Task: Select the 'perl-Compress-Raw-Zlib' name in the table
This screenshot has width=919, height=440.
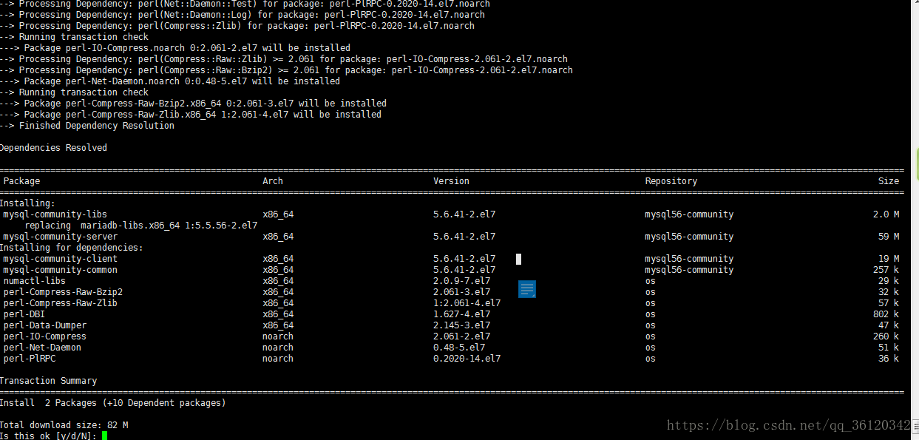Action: [61, 303]
